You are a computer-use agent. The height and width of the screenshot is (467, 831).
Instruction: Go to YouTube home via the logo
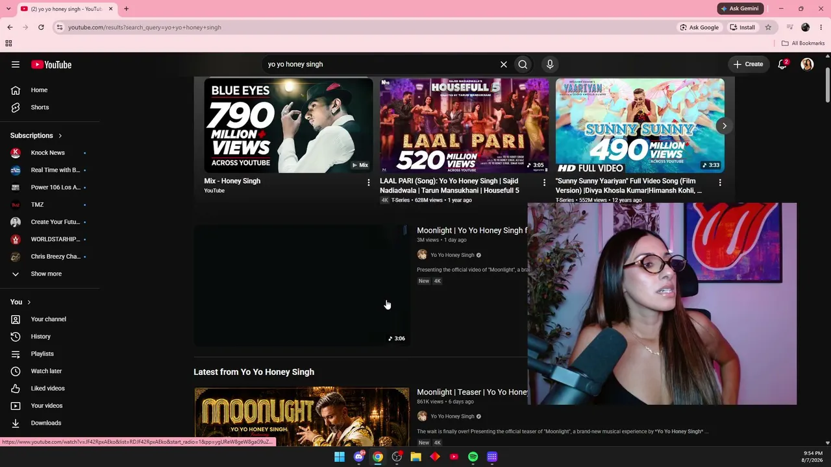point(51,64)
